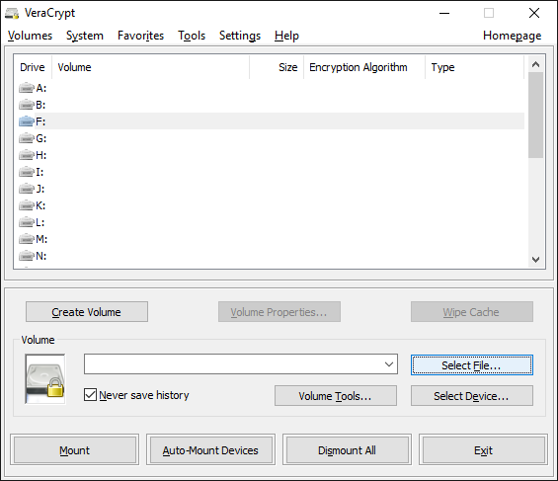Click the Create Volume button

87,312
